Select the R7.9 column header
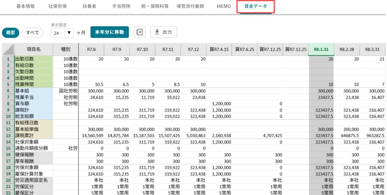387x195 pixels. [117, 50]
